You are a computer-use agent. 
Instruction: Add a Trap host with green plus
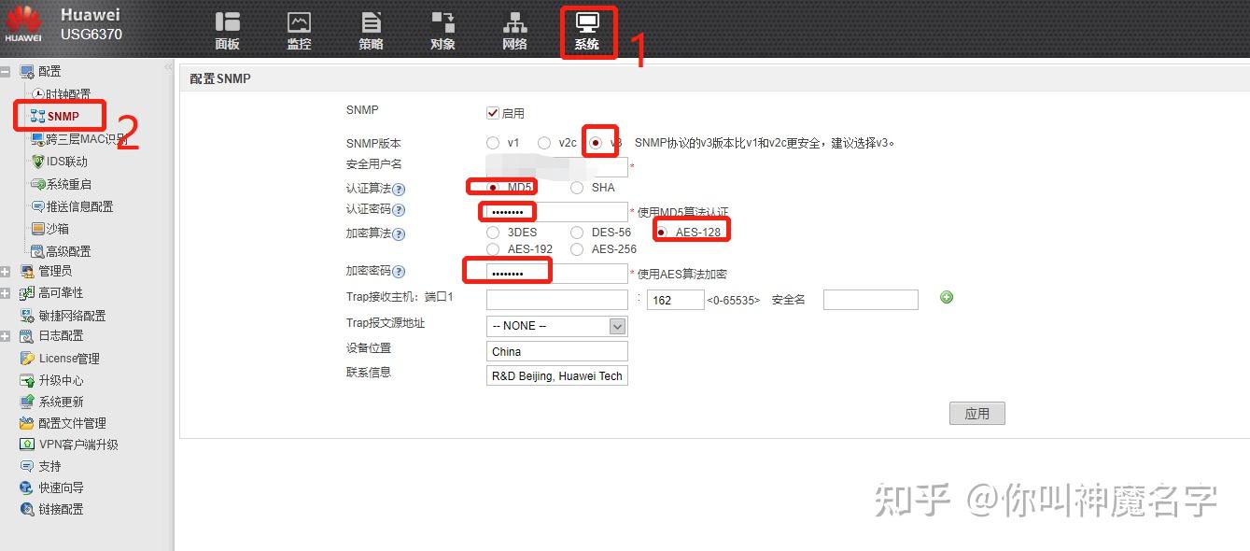tap(947, 298)
